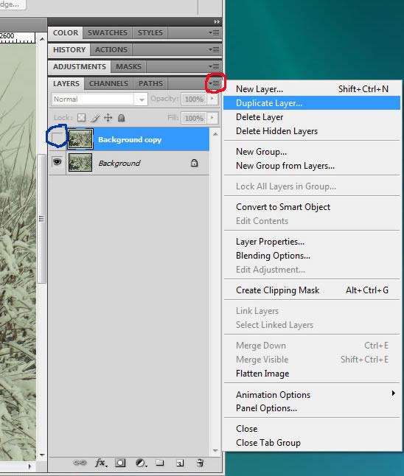
Task: Click the Opacity 100% field
Action: (194, 99)
